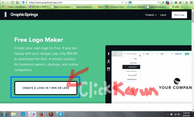Image resolution: width=194 pixels, height=117 pixels.
Task: Open the Gmail Inbox bookmark
Action: coord(17,7)
